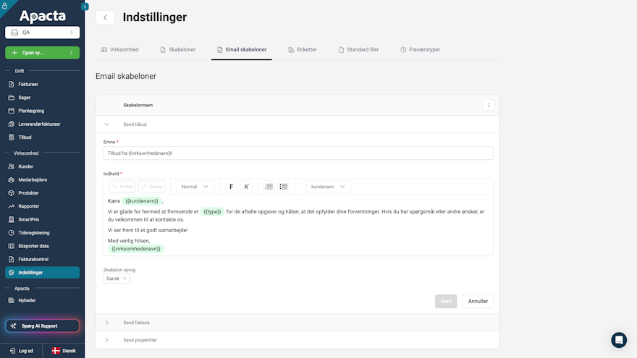Click the Apacta logo
Viewport: 637px width, 358px height.
[x=42, y=16]
